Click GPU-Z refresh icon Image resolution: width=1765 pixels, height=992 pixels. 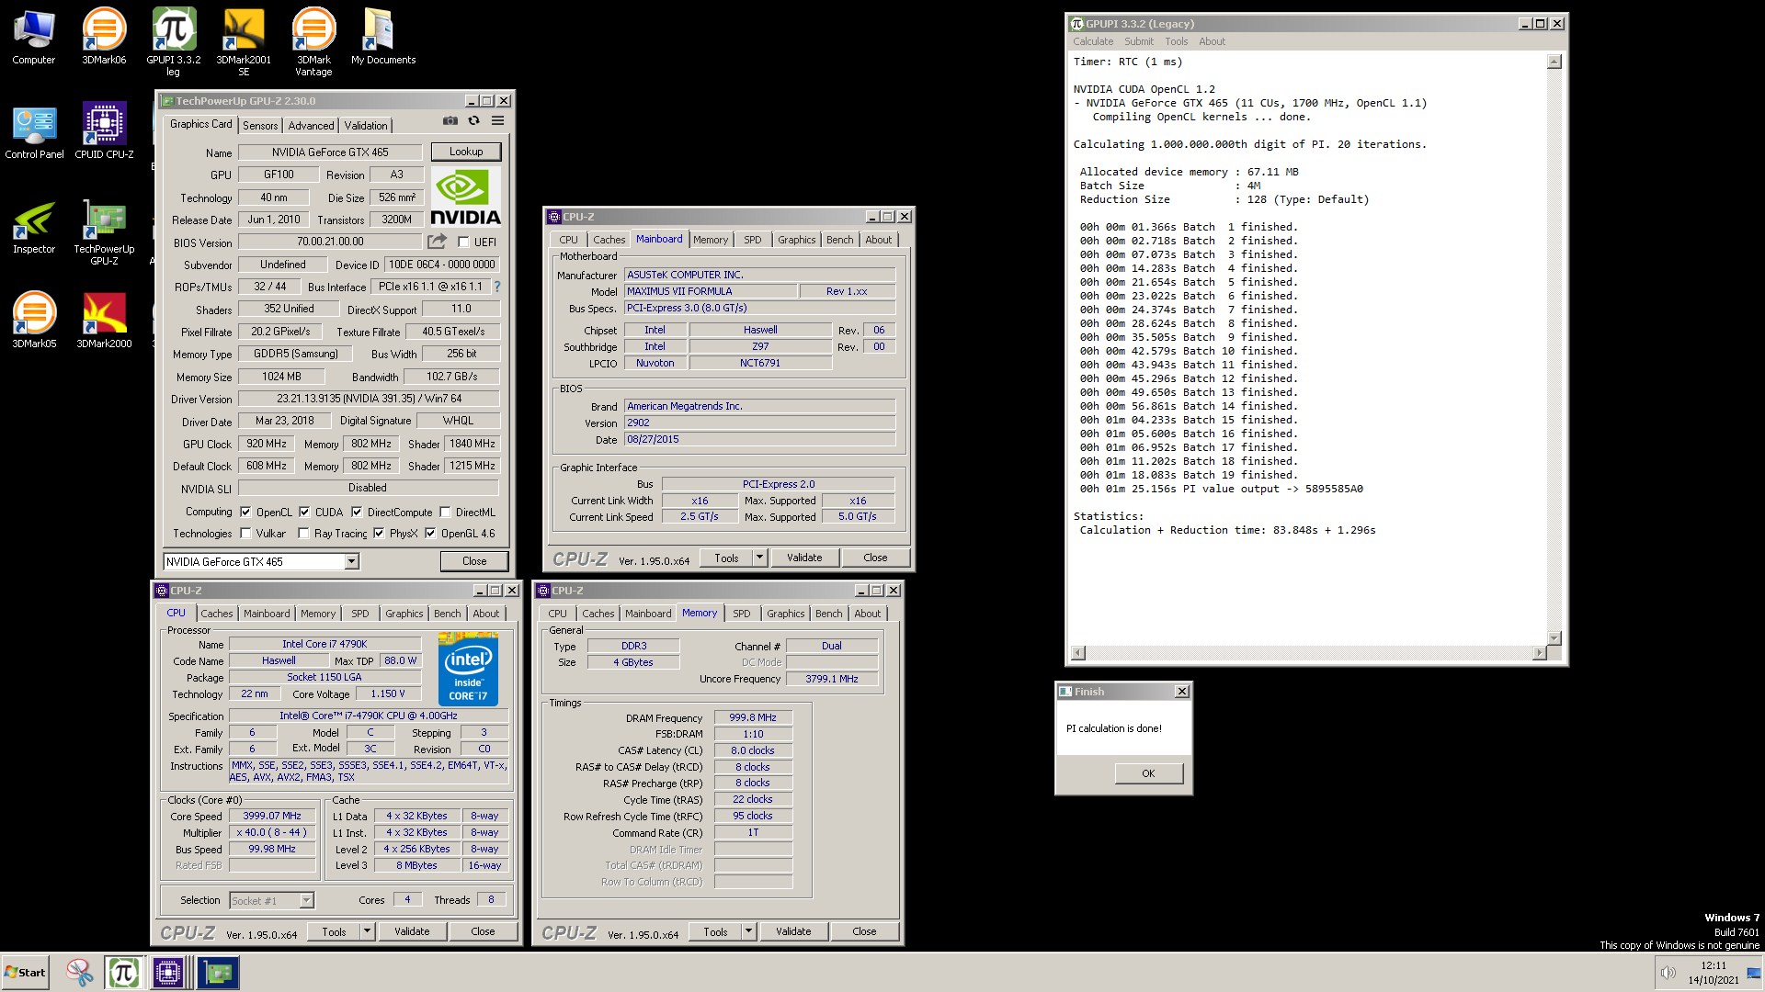coord(473,120)
